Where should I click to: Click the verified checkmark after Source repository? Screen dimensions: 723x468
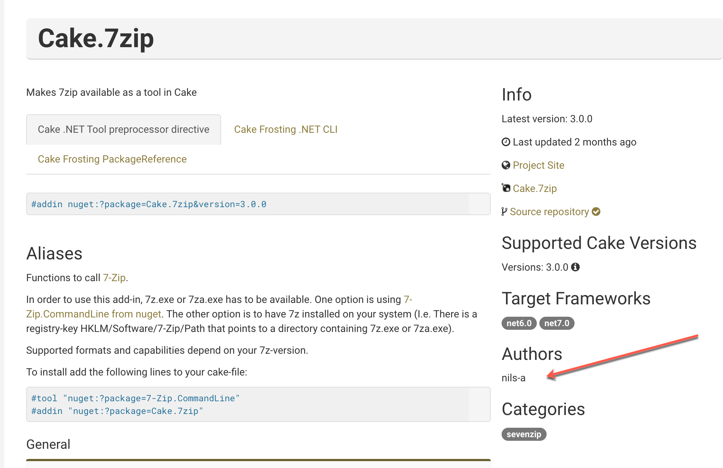click(x=596, y=212)
